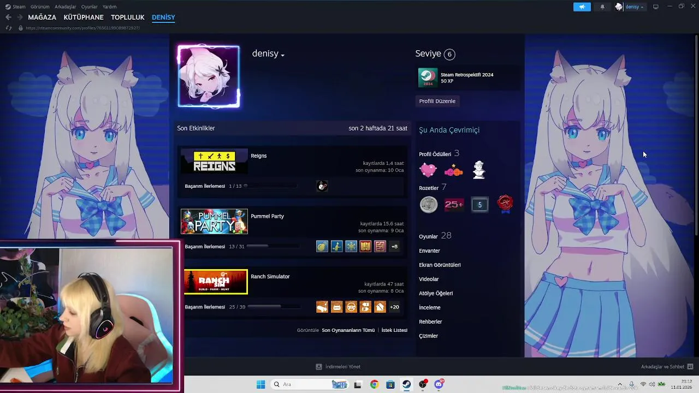Open the Steam Retrospektif 2024 badge icon
Viewport: 699px width, 393px height.
(x=428, y=78)
